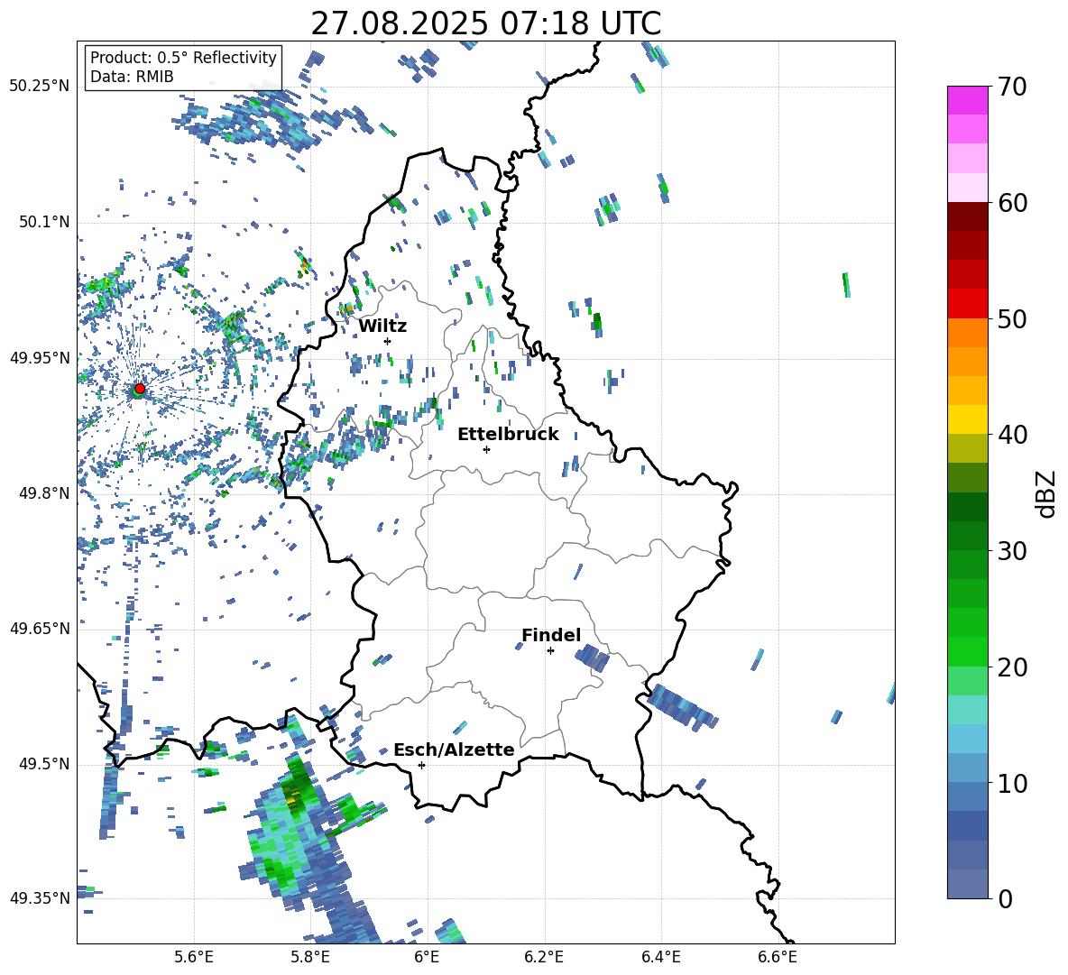Click the 49.95°N latitude label
The width and height of the screenshot is (1068, 975).
[x=40, y=357]
